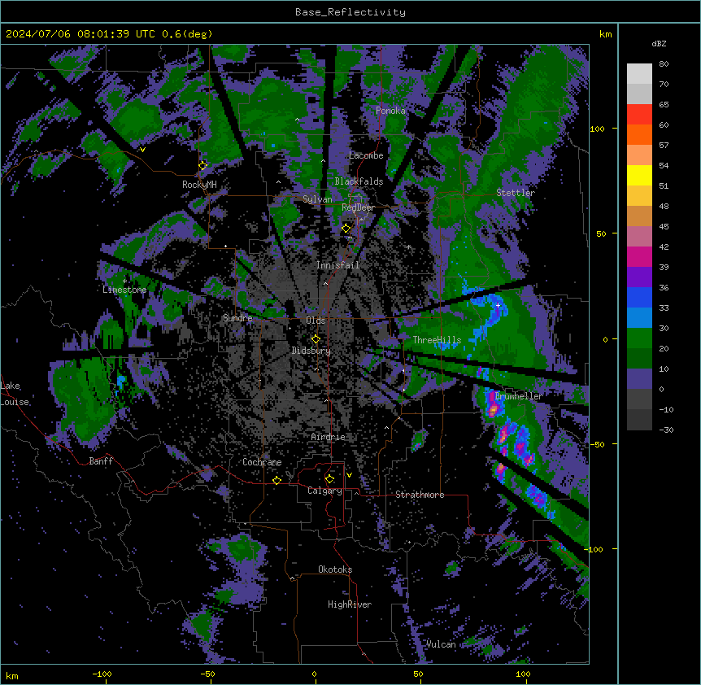Click the Drumheller city label
The width and height of the screenshot is (701, 685).
pos(519,396)
